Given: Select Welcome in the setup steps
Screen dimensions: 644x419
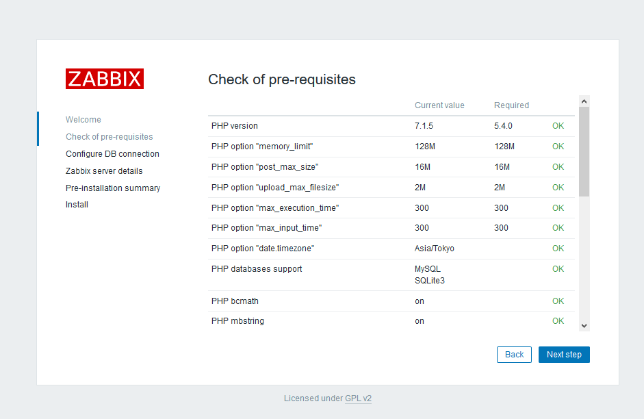Looking at the screenshot, I should 83,120.
